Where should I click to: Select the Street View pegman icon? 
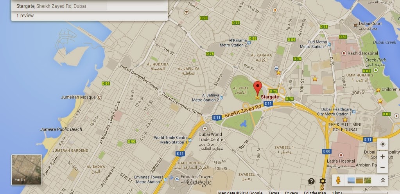338,180
